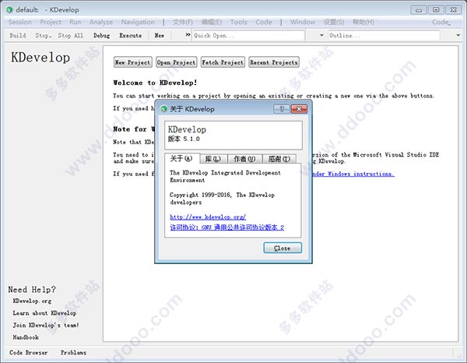Click the Stop toolbar button
This screenshot has height=363, width=467.
[43, 36]
